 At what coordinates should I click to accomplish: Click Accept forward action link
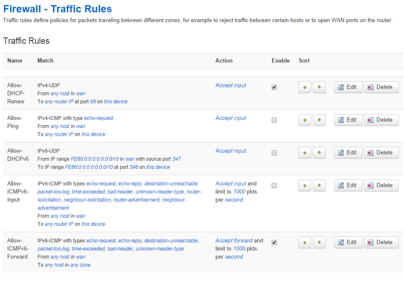[x=234, y=241]
